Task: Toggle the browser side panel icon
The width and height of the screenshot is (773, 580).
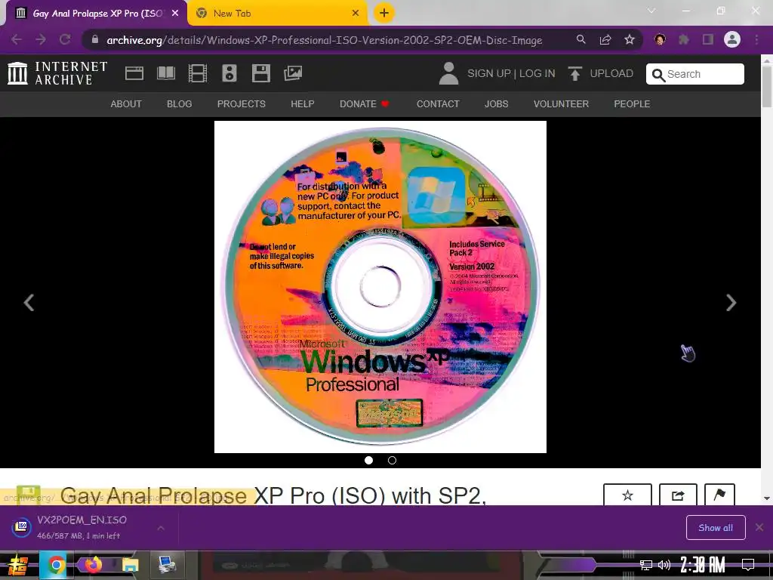Action: tap(708, 39)
